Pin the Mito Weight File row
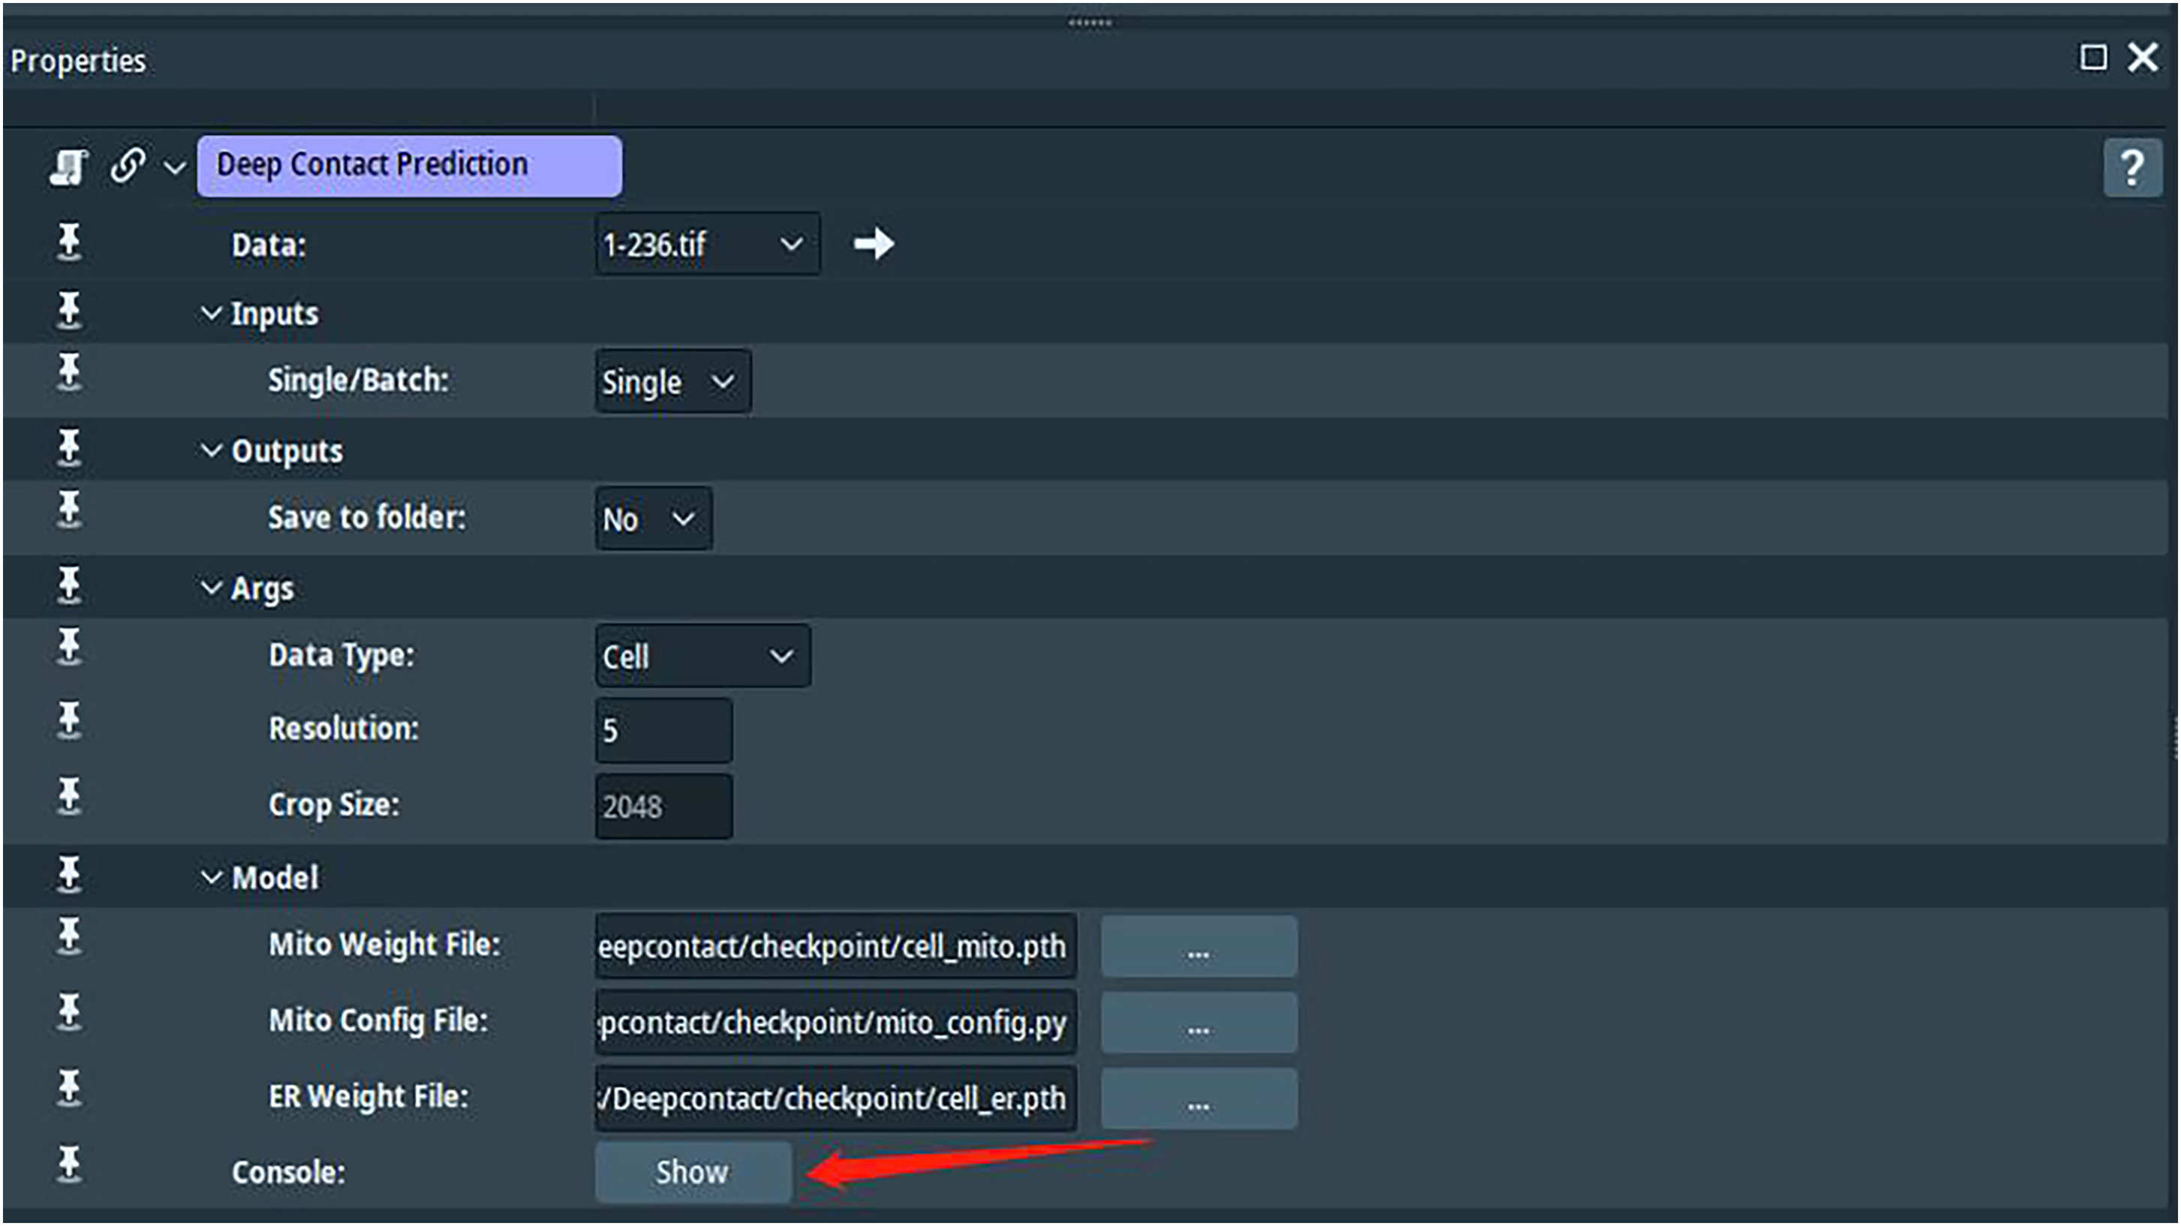 point(68,937)
